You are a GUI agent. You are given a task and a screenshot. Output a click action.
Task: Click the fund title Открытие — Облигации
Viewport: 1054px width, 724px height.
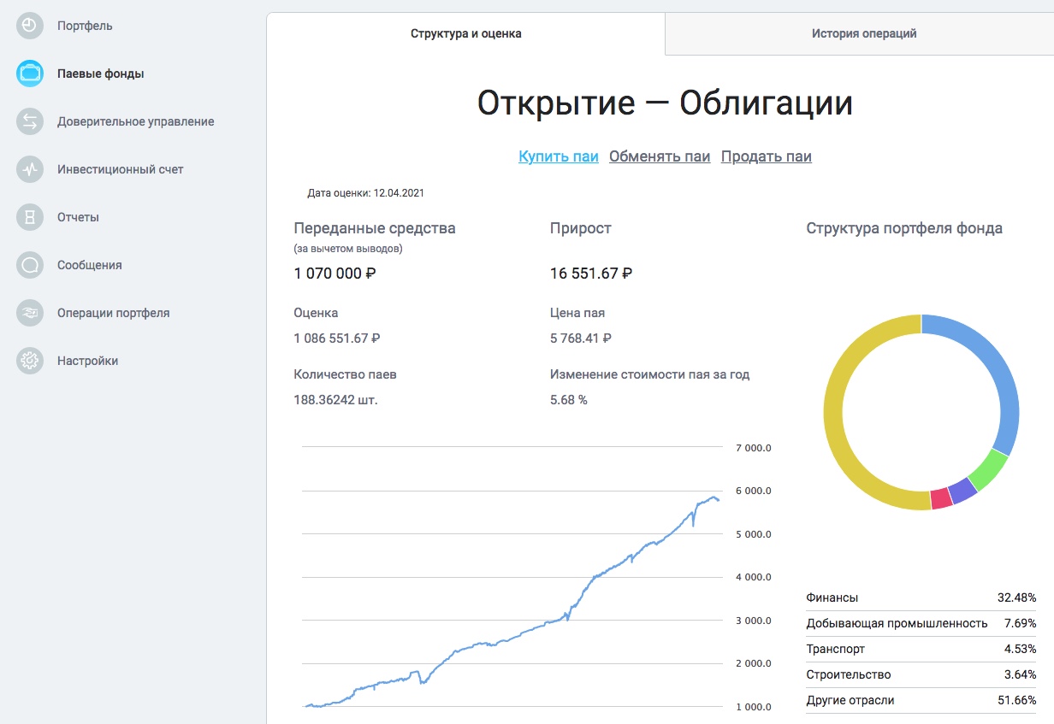tap(665, 103)
